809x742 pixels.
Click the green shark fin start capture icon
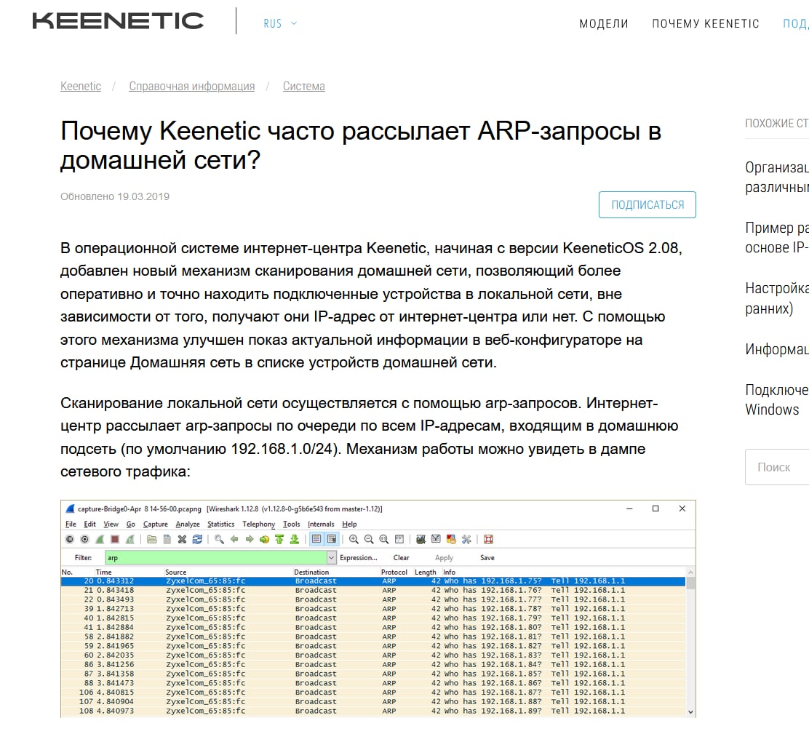(100, 539)
